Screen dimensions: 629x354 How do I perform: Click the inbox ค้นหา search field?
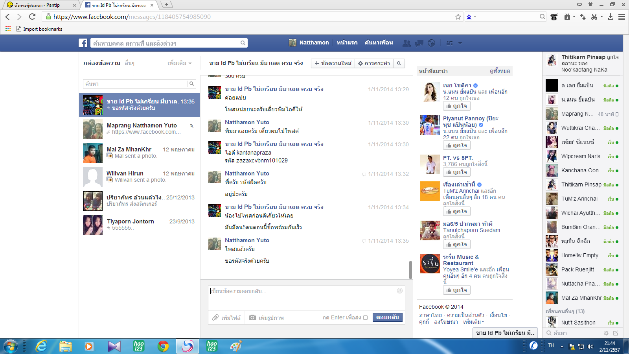[x=135, y=84]
